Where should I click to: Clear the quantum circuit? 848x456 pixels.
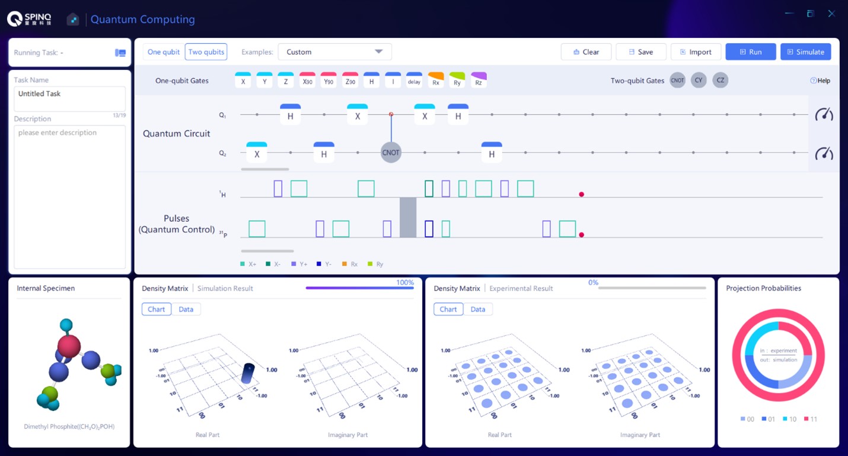[586, 52]
